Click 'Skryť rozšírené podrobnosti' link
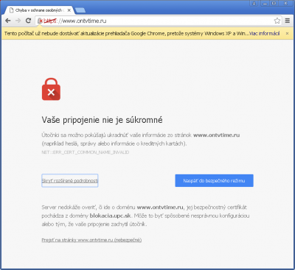 pos(70,181)
